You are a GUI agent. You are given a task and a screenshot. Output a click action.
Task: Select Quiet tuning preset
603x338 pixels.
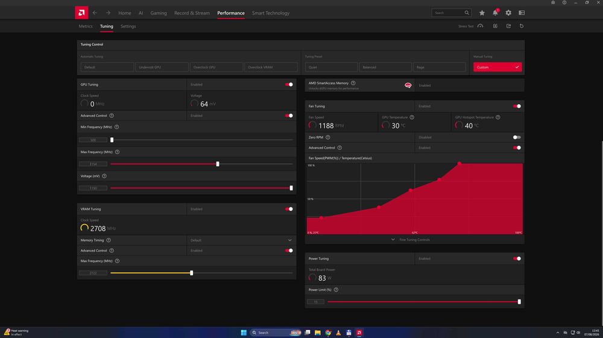point(331,67)
